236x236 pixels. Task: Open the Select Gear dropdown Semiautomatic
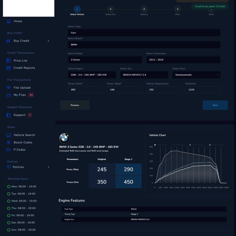point(196,75)
